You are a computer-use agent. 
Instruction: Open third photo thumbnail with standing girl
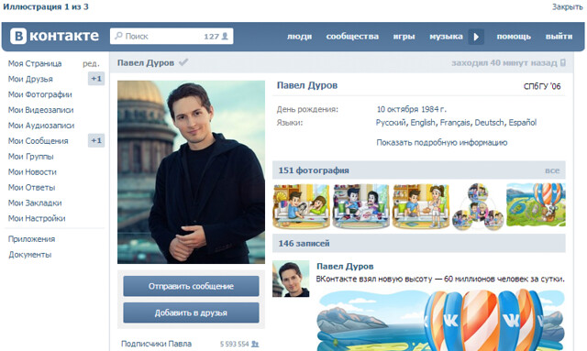coord(421,206)
